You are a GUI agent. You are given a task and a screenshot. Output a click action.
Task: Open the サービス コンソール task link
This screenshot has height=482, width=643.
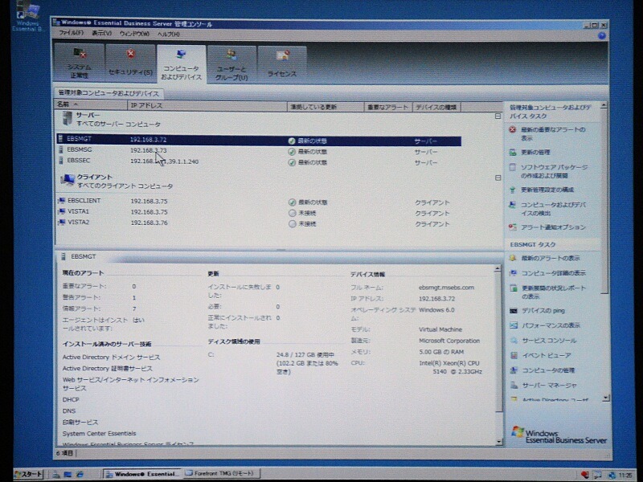(549, 341)
